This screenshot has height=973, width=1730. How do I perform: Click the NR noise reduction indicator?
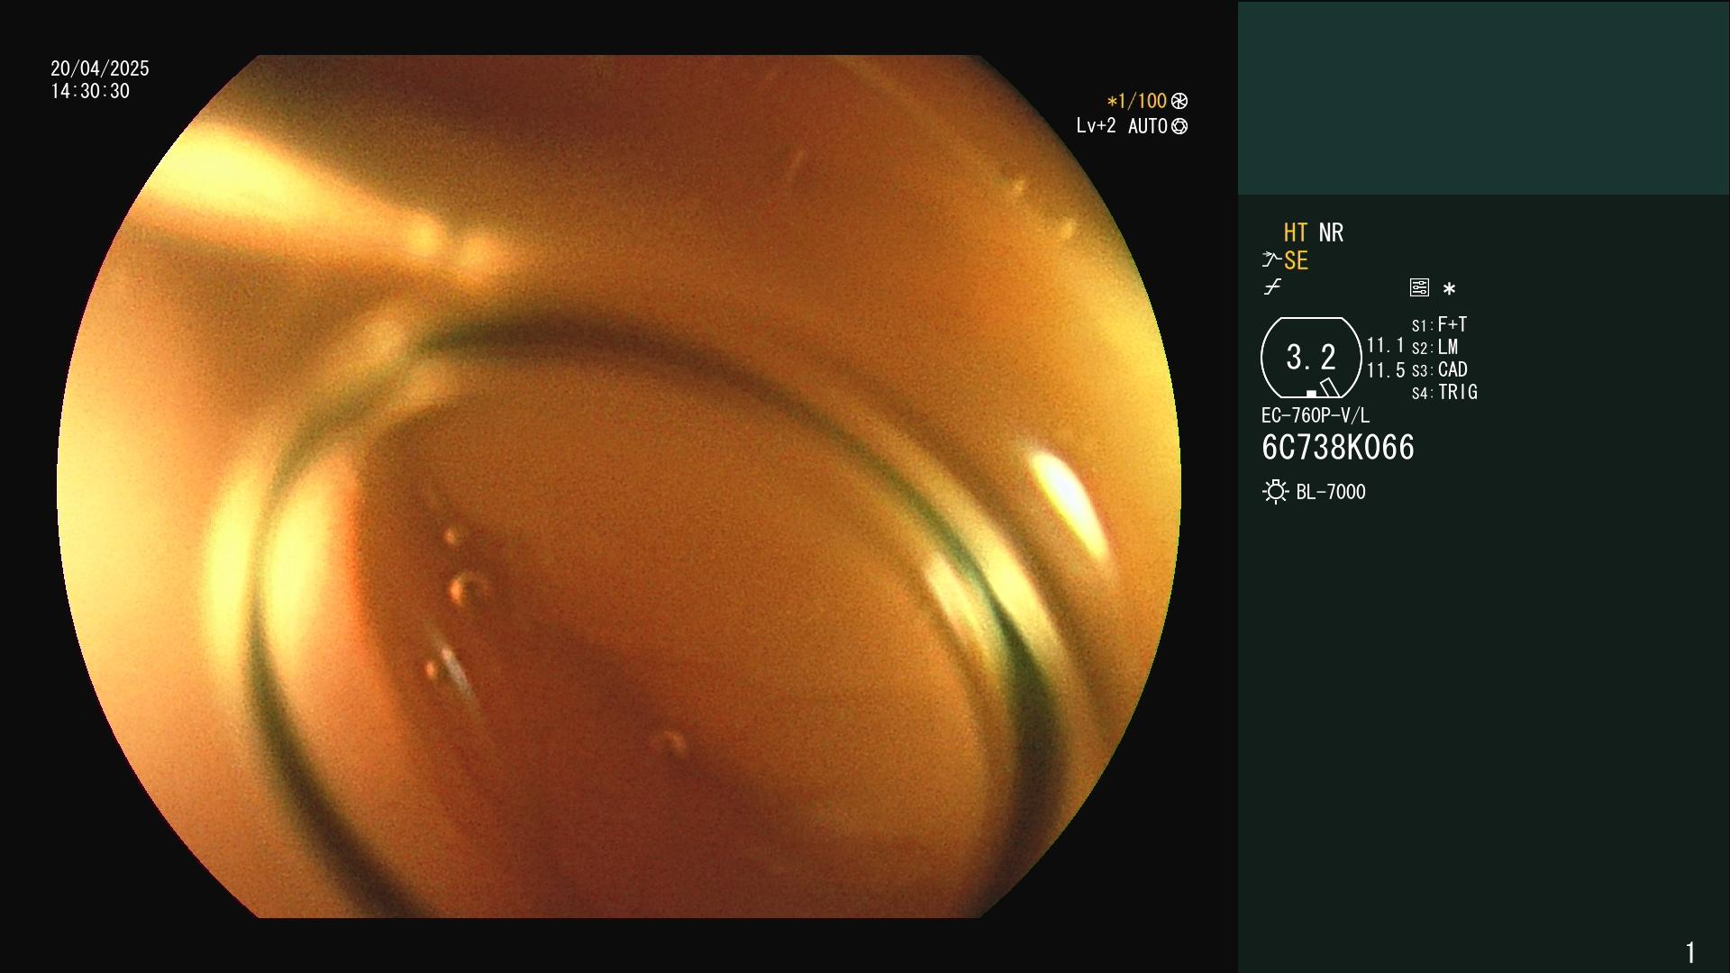1331,233
